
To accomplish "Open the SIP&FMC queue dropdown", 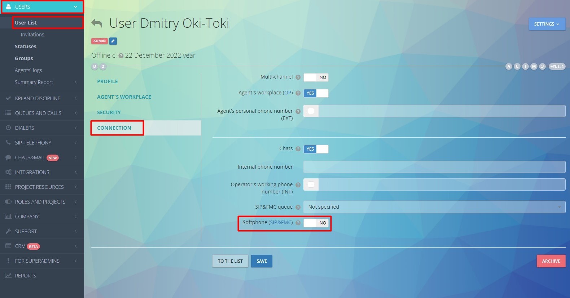I will pyautogui.click(x=434, y=207).
